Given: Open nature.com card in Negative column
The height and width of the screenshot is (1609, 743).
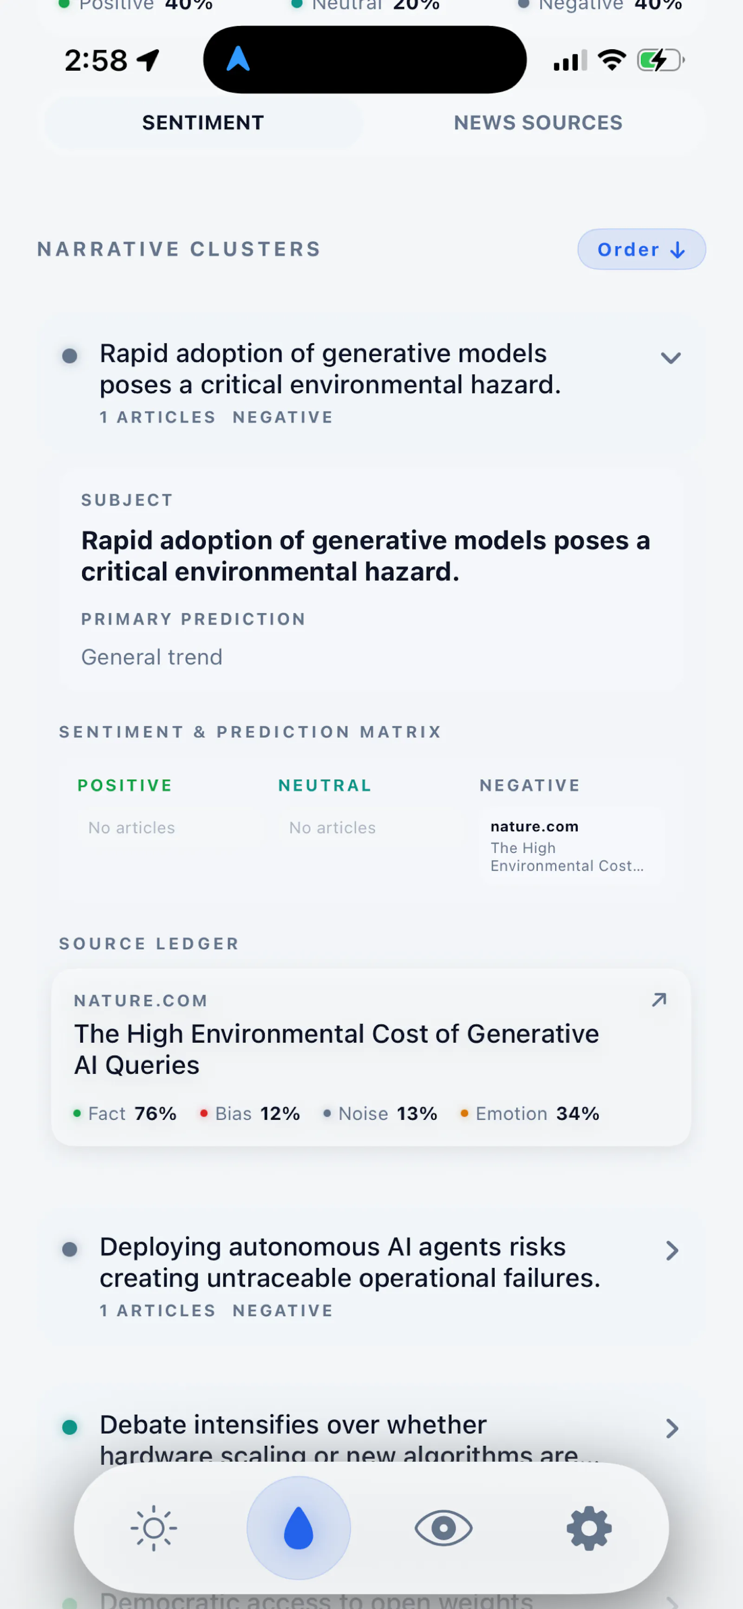Looking at the screenshot, I should (x=571, y=846).
